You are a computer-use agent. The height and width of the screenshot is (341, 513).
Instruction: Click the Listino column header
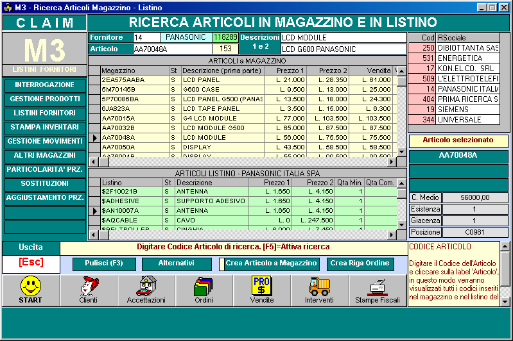(x=132, y=183)
